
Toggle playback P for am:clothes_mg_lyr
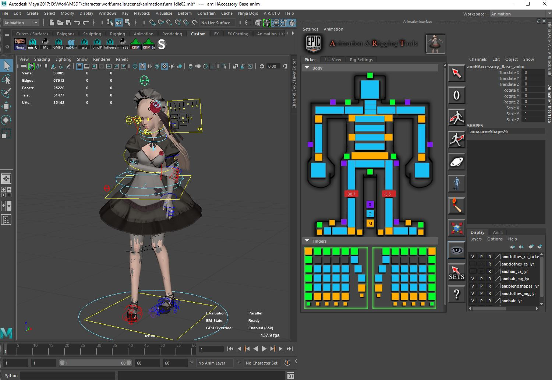point(481,293)
